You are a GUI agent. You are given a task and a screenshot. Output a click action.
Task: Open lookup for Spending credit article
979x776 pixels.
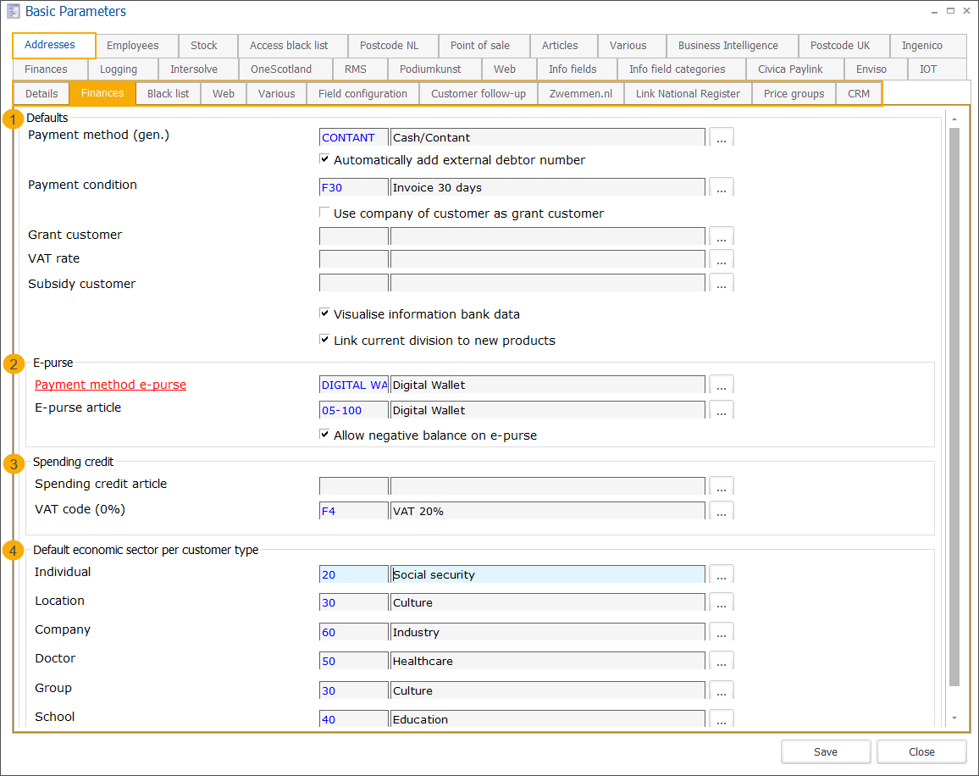coord(721,486)
